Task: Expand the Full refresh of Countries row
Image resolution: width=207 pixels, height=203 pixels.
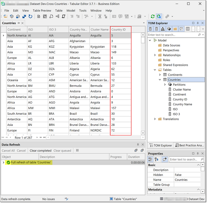Action: (3, 162)
